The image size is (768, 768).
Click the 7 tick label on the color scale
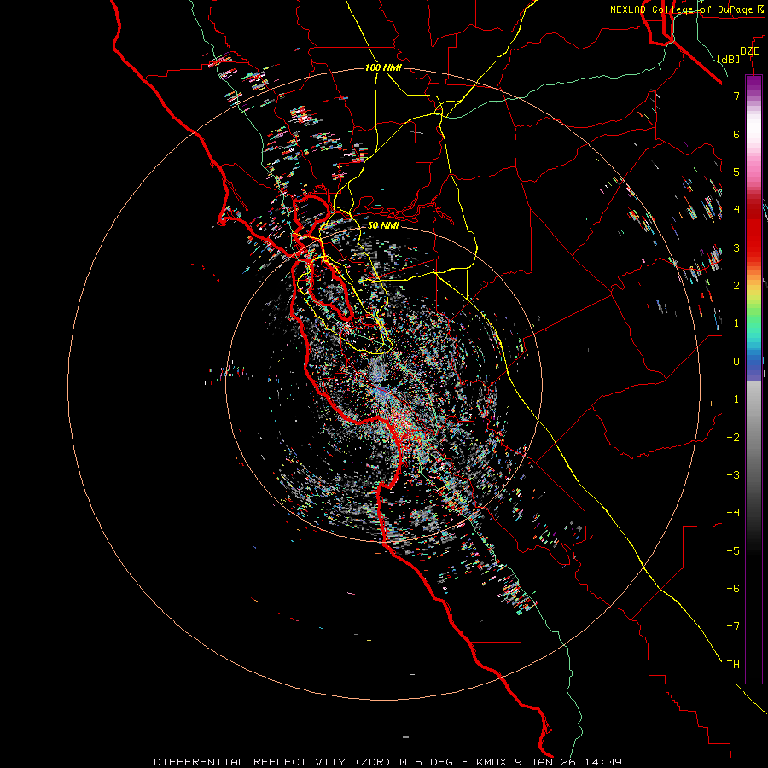click(x=736, y=96)
